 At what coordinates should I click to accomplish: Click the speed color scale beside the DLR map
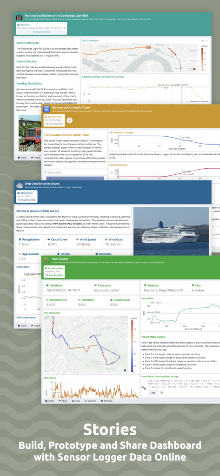(x=203, y=60)
